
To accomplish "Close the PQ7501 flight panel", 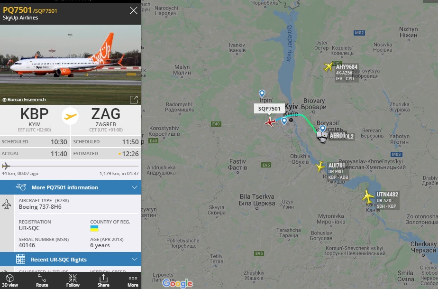I will pos(134,10).
